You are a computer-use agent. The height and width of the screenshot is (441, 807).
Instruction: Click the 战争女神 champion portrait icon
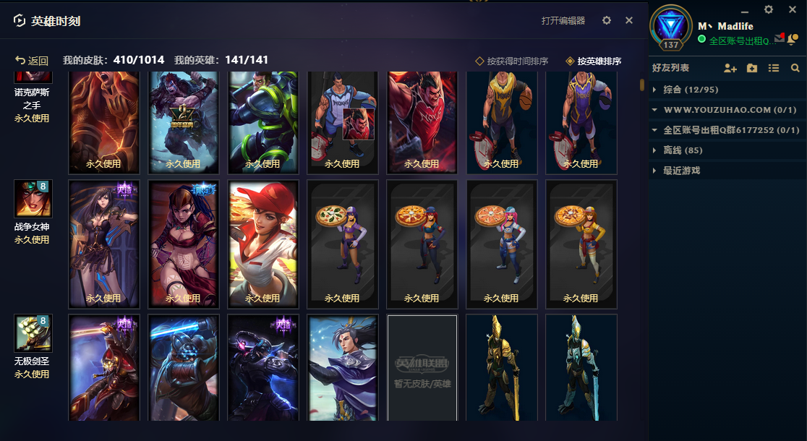[x=33, y=199]
